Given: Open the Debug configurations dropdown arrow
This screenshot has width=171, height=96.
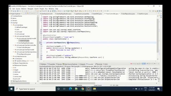Looking at the screenshot, I should tap(66, 11).
